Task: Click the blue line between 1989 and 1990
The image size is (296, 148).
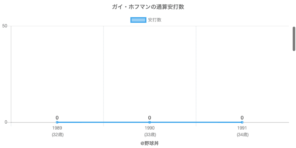Action: (103, 122)
